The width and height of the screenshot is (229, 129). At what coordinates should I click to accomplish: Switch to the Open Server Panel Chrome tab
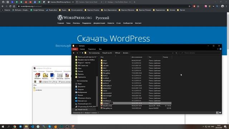(x=89, y=2)
